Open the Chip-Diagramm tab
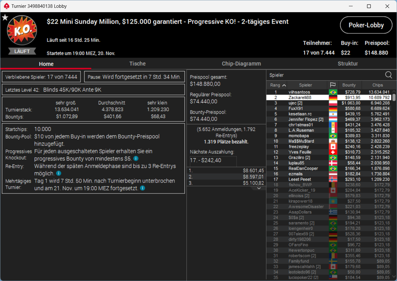This screenshot has width=397, height=281. pyautogui.click(x=241, y=64)
